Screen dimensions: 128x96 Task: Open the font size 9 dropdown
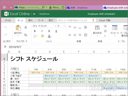64,26
